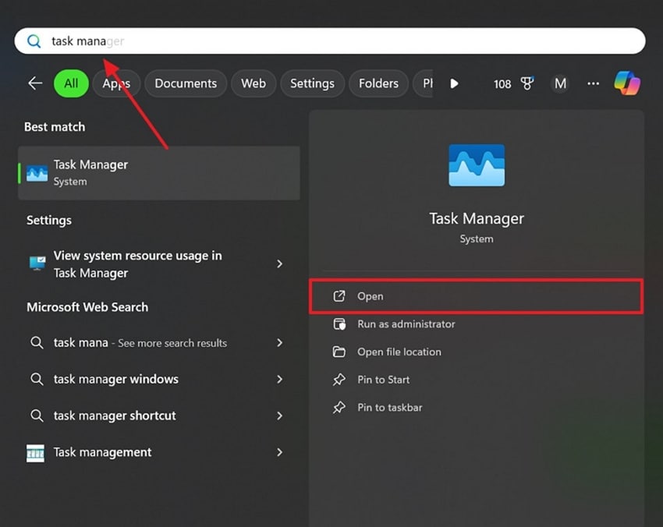Viewport: 663px width, 527px height.
Task: Open the three-dot options menu
Action: 594,83
